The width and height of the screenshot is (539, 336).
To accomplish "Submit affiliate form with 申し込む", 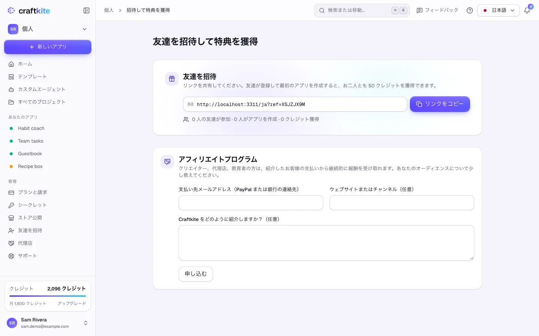I will [x=196, y=274].
